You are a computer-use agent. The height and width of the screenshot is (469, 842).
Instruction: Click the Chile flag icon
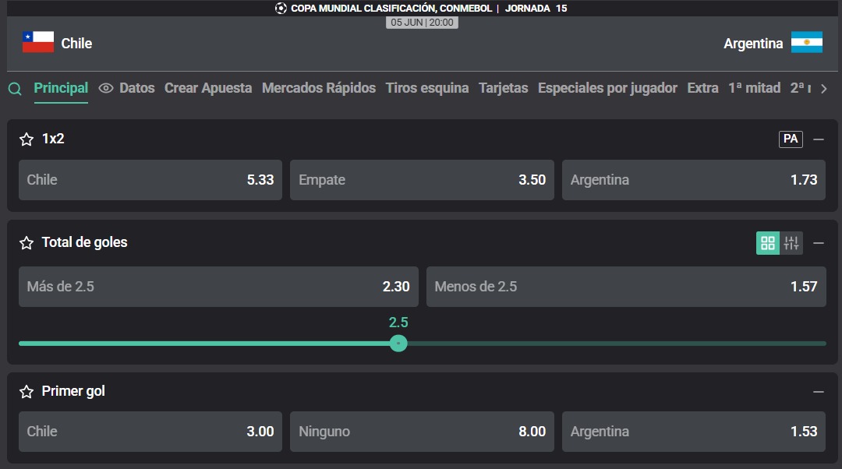pos(38,42)
